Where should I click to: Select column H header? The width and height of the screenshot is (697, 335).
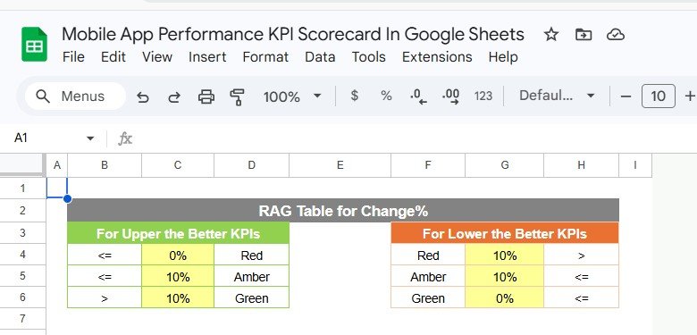(582, 165)
